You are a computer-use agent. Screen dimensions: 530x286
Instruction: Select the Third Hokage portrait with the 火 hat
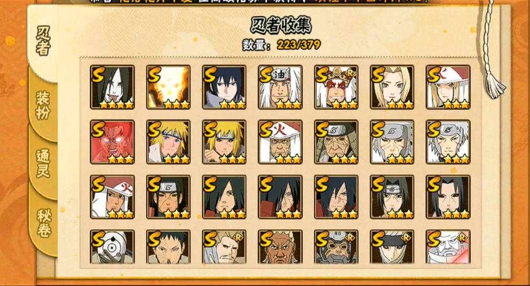pyautogui.click(x=280, y=142)
